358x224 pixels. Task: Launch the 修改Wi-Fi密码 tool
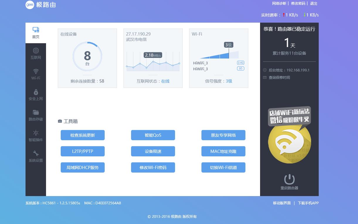coord(153,167)
